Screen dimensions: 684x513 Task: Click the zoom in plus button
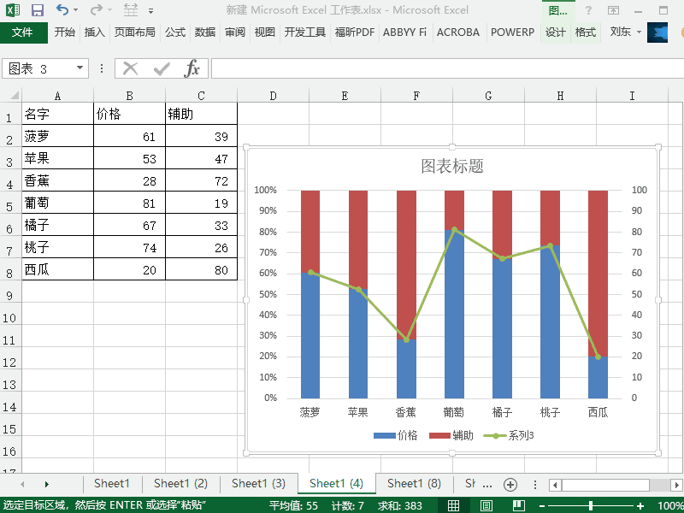[640, 506]
